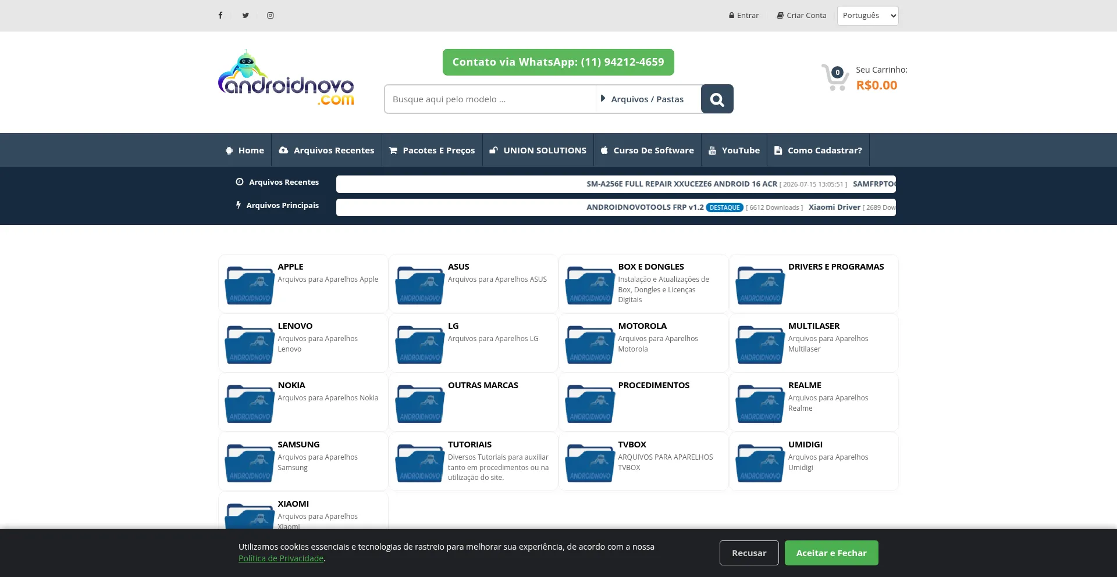Open the PROCEDIMENTOS folder icon
The width and height of the screenshot is (1117, 577).
click(590, 403)
